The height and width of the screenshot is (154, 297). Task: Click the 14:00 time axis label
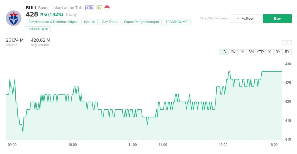pos(163,145)
